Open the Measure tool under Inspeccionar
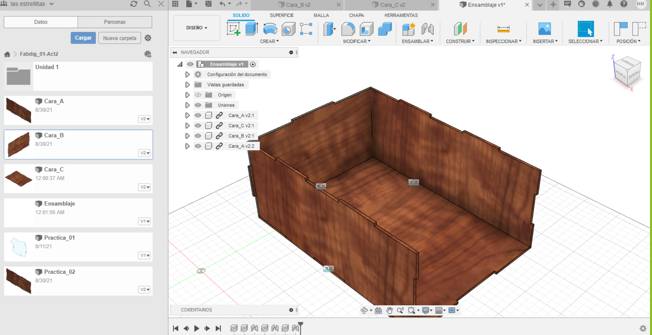The height and width of the screenshot is (335, 652). coord(503,29)
